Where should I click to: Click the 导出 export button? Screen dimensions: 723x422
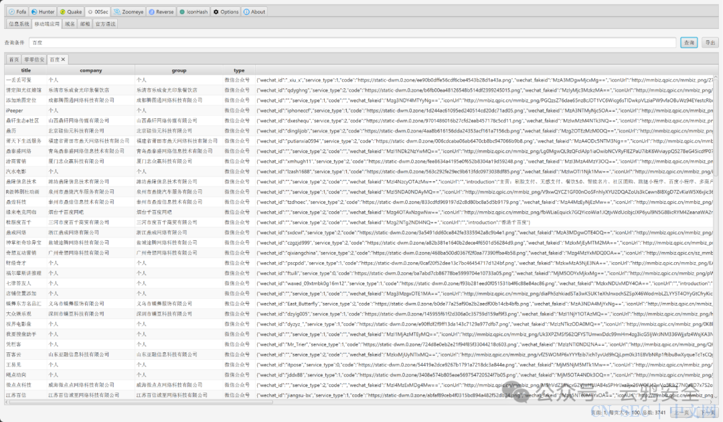pos(710,42)
